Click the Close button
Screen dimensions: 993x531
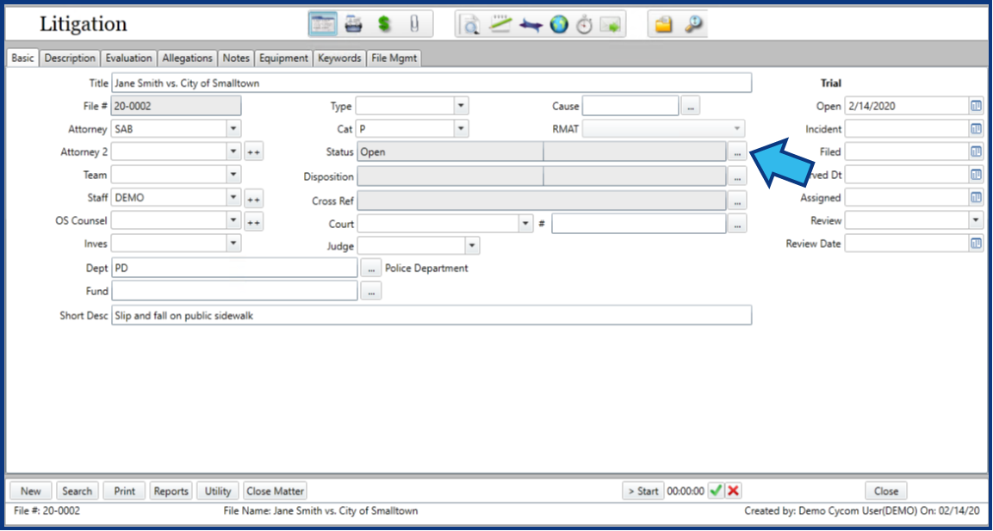pos(886,491)
